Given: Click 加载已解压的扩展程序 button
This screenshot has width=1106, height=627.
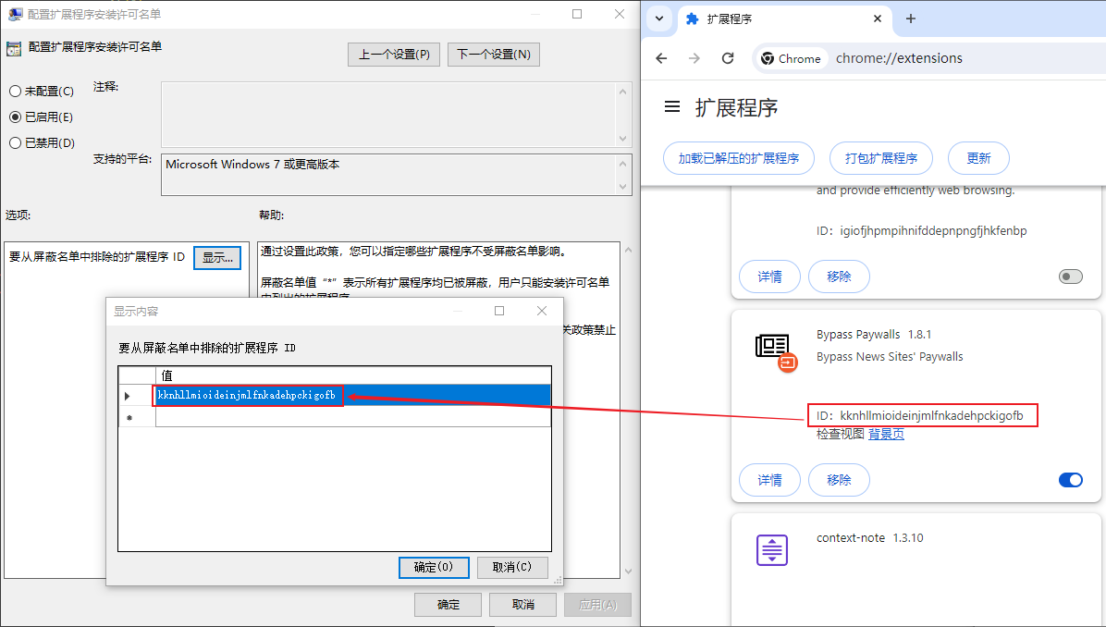Looking at the screenshot, I should pos(738,158).
